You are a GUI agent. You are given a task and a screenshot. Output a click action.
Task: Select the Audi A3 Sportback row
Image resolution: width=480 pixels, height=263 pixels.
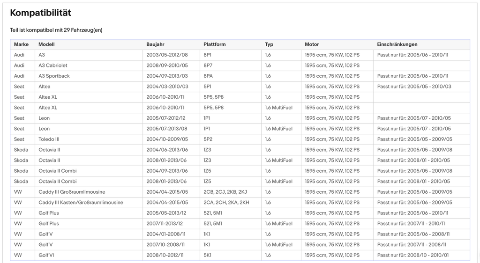tap(240, 76)
